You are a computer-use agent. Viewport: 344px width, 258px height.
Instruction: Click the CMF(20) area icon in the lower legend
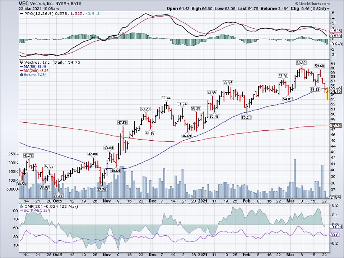22,206
